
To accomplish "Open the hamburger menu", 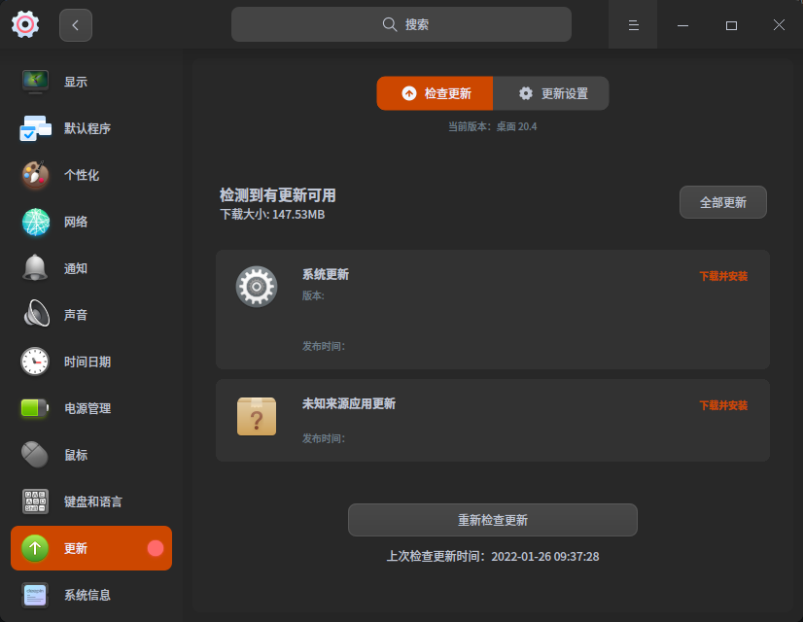I will click(x=633, y=24).
